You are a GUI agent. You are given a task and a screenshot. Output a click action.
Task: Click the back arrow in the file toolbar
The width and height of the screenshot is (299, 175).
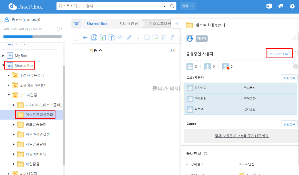(85, 38)
